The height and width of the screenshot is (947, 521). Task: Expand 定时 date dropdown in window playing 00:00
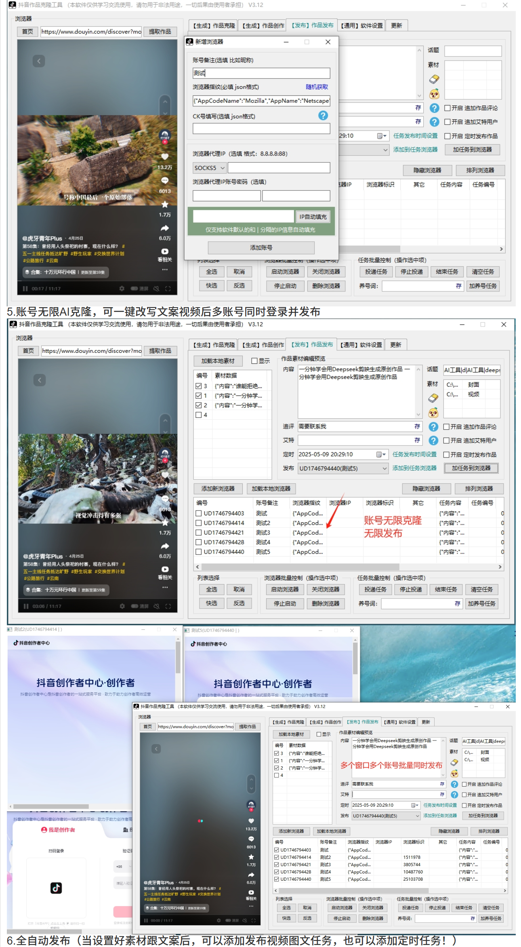(x=418, y=805)
